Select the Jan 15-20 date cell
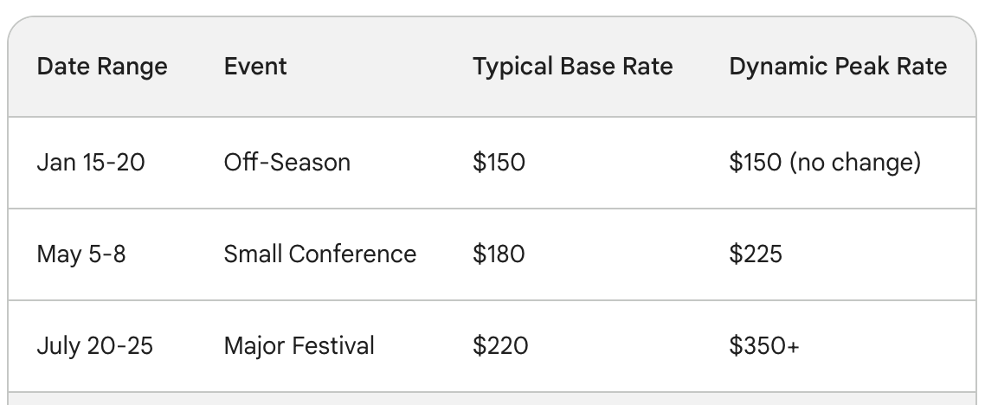The image size is (985, 405). (91, 163)
